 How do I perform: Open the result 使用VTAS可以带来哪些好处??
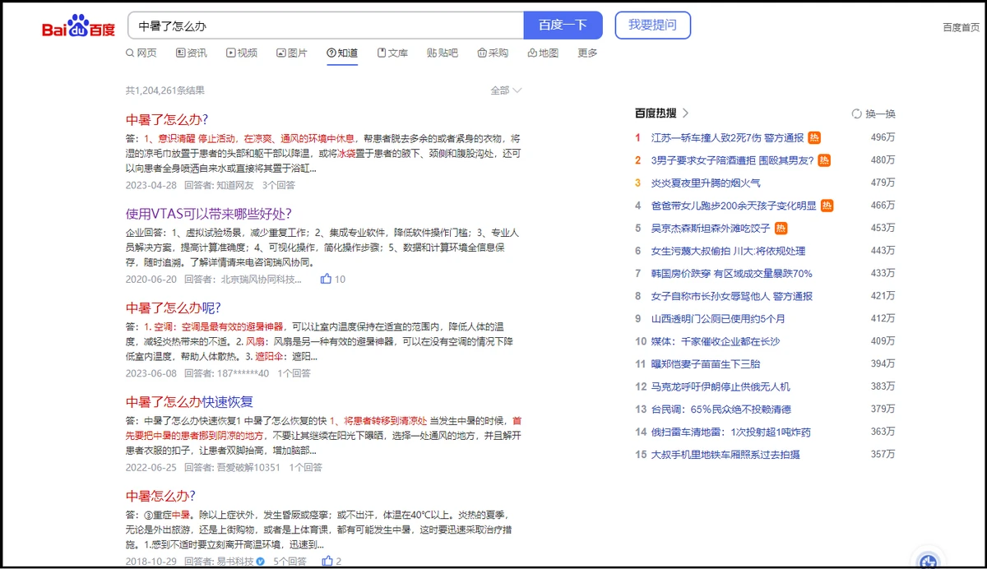(x=209, y=214)
